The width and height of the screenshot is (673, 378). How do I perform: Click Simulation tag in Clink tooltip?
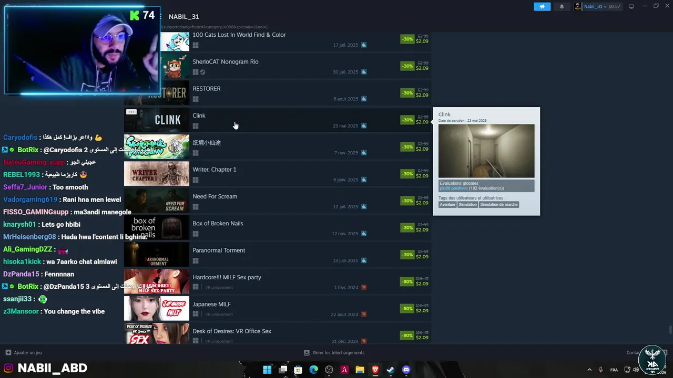point(467,205)
